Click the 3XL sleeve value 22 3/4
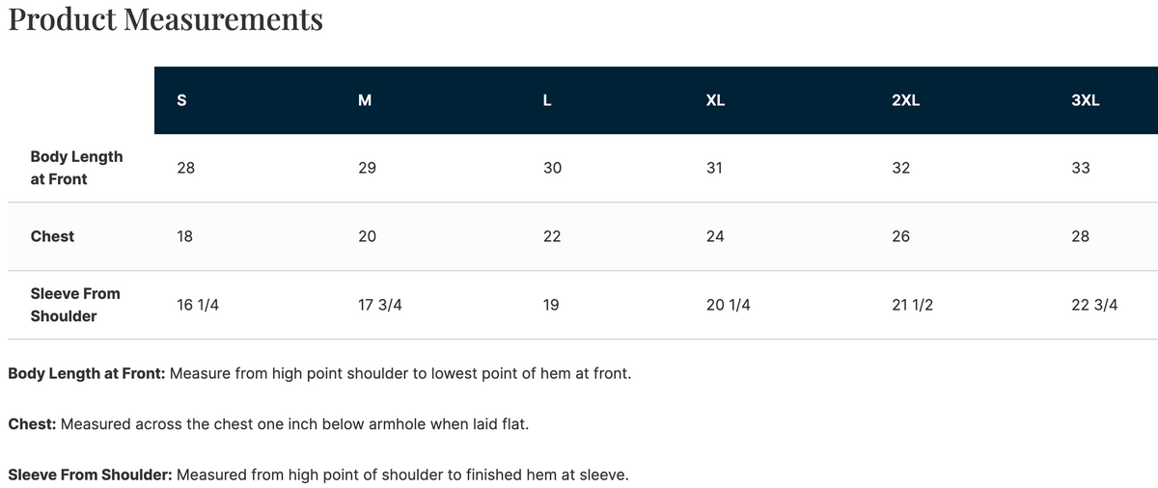 (1094, 305)
